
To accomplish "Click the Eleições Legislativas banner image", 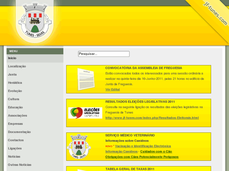I will coord(85,113).
